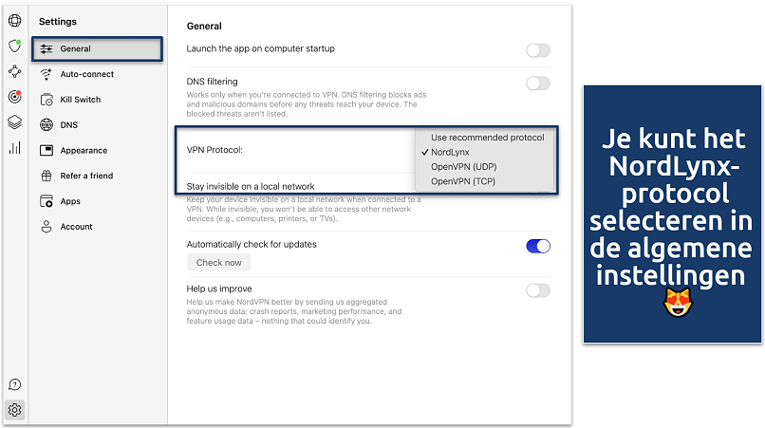Enable Launch the app on computer startup
The height and width of the screenshot is (428, 765).
pyautogui.click(x=537, y=50)
